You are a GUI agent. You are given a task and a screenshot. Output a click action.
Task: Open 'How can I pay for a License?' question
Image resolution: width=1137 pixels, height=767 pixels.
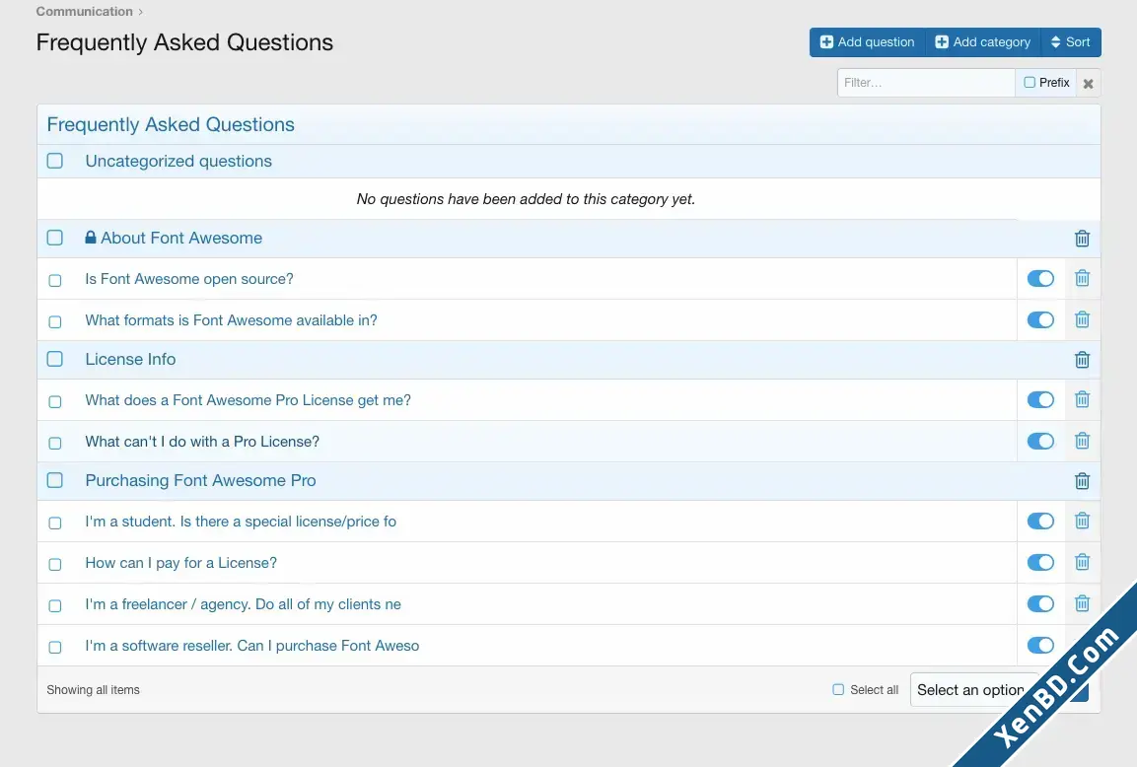[x=181, y=563]
